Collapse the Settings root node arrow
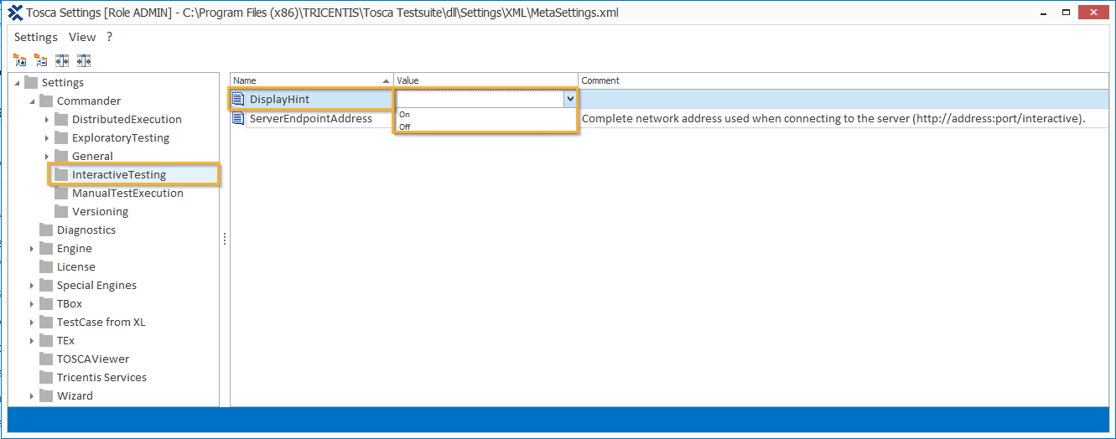The image size is (1116, 439). pos(18,82)
